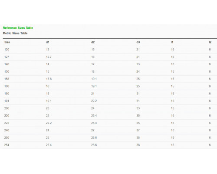Click the 22.2 d1 value in row 222

(x=49, y=123)
